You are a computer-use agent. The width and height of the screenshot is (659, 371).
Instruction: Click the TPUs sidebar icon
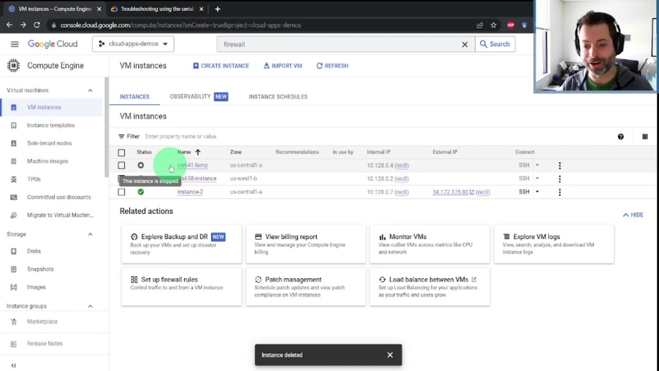(13, 179)
